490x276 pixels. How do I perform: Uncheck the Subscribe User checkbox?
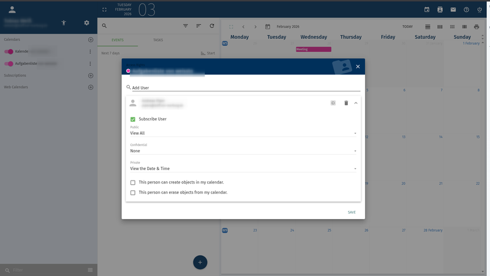(133, 119)
